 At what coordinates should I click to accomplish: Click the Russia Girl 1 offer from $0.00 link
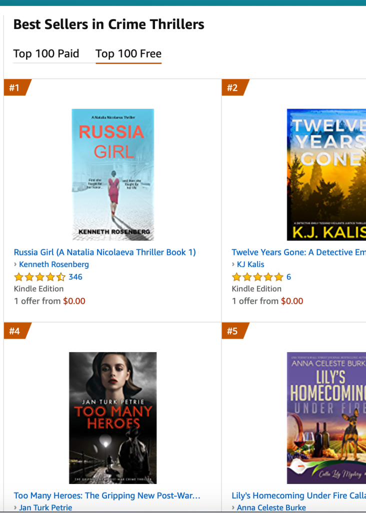49,301
